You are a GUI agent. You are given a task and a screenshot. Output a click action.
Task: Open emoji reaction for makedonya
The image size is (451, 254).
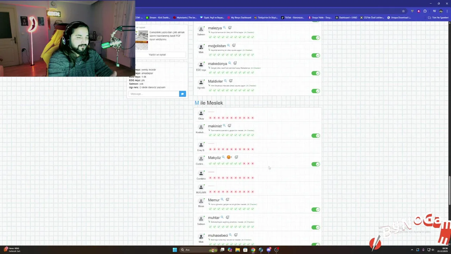tap(235, 63)
